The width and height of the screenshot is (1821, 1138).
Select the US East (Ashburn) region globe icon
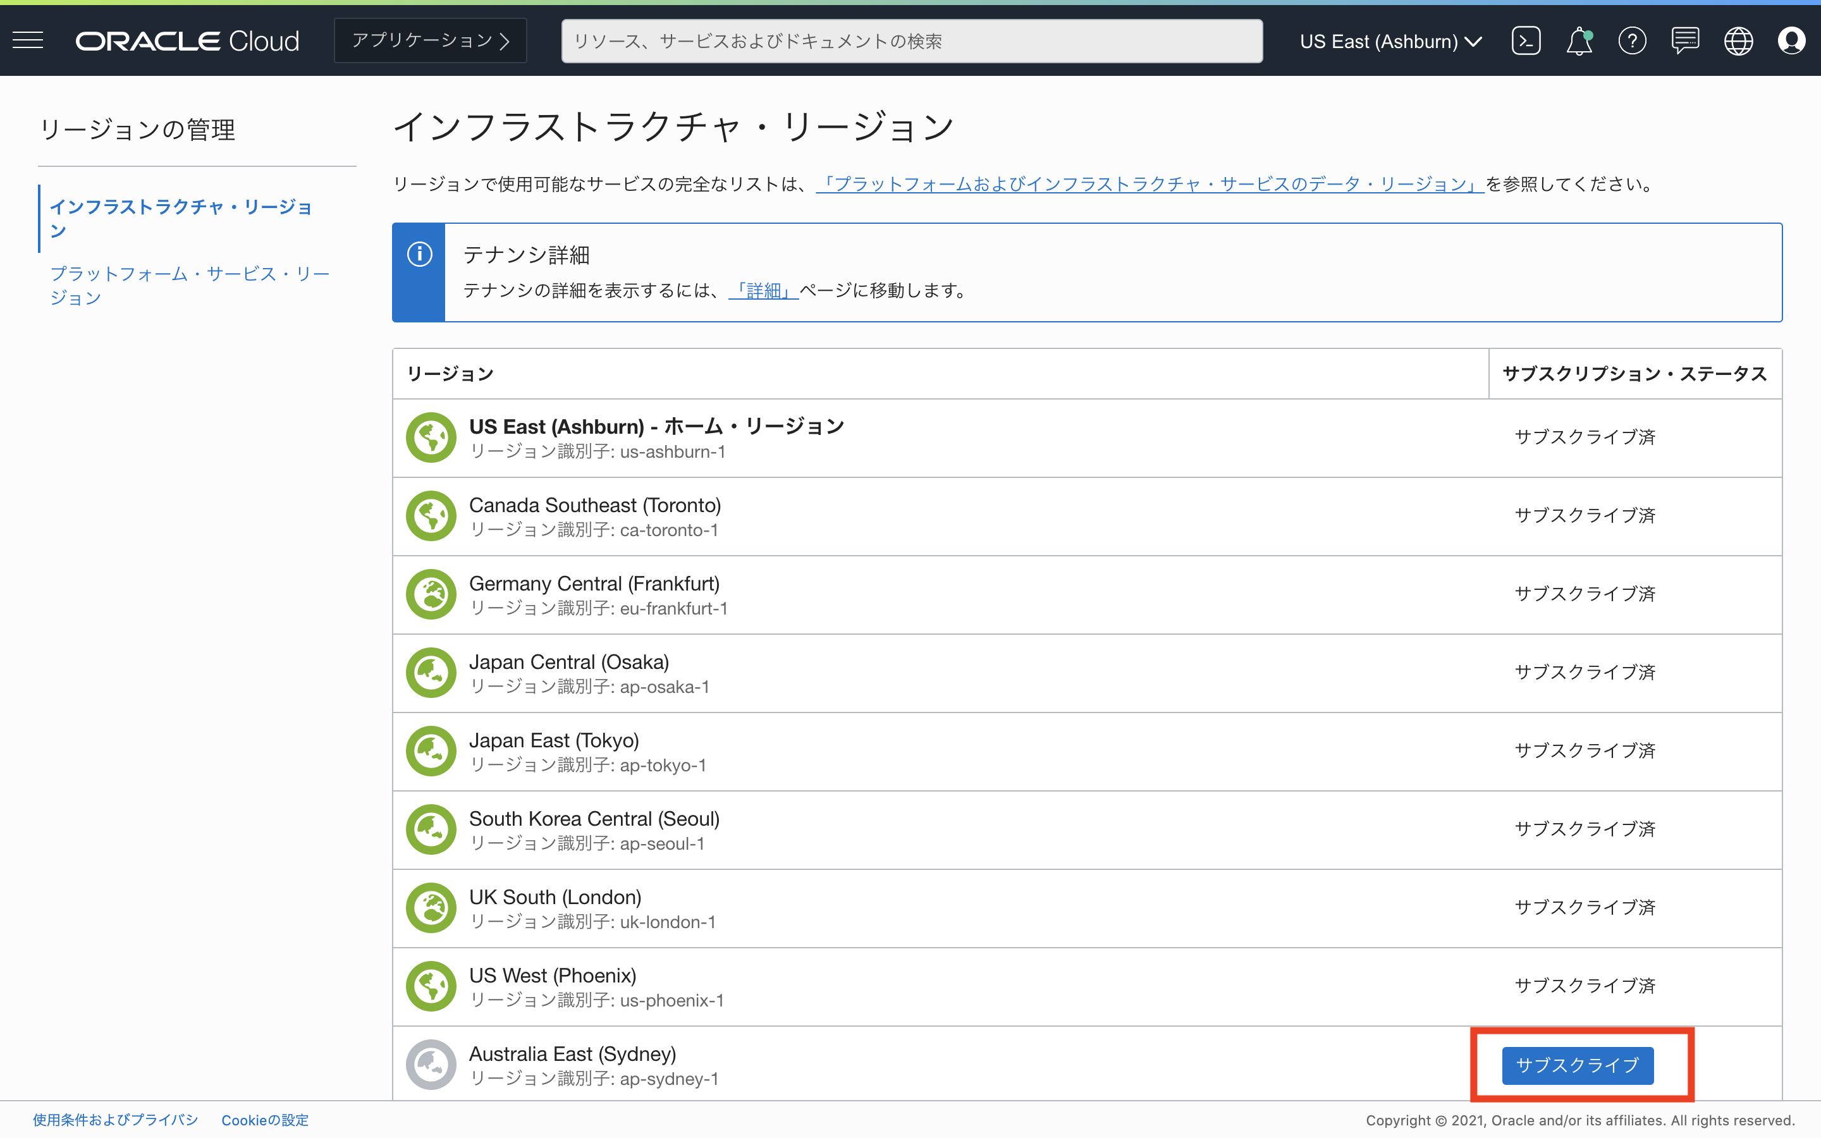click(x=431, y=437)
